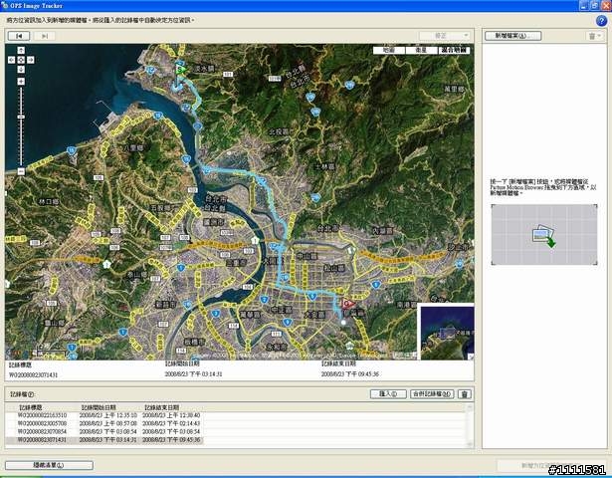The image size is (612, 478).
Task: Sort by the 記錄標題 column header
Action: [31, 407]
